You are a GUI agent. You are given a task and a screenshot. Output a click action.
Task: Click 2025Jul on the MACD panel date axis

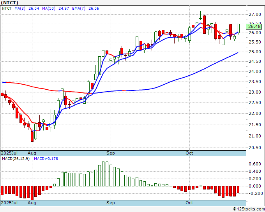pyautogui.click(x=9, y=203)
